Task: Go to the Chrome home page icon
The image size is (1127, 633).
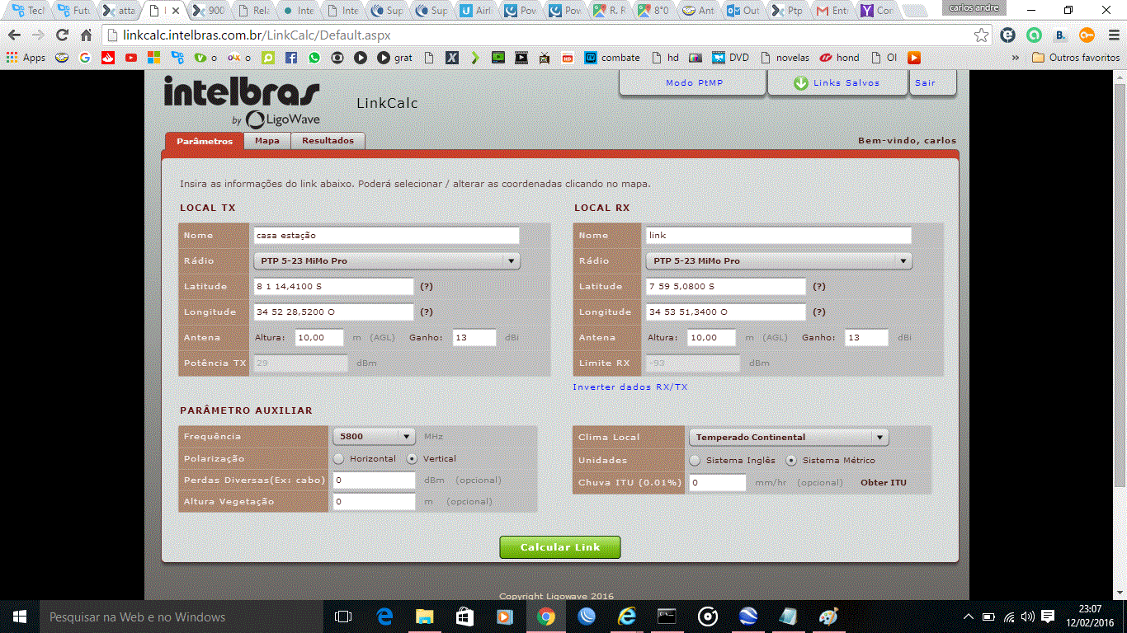Action: [x=87, y=35]
